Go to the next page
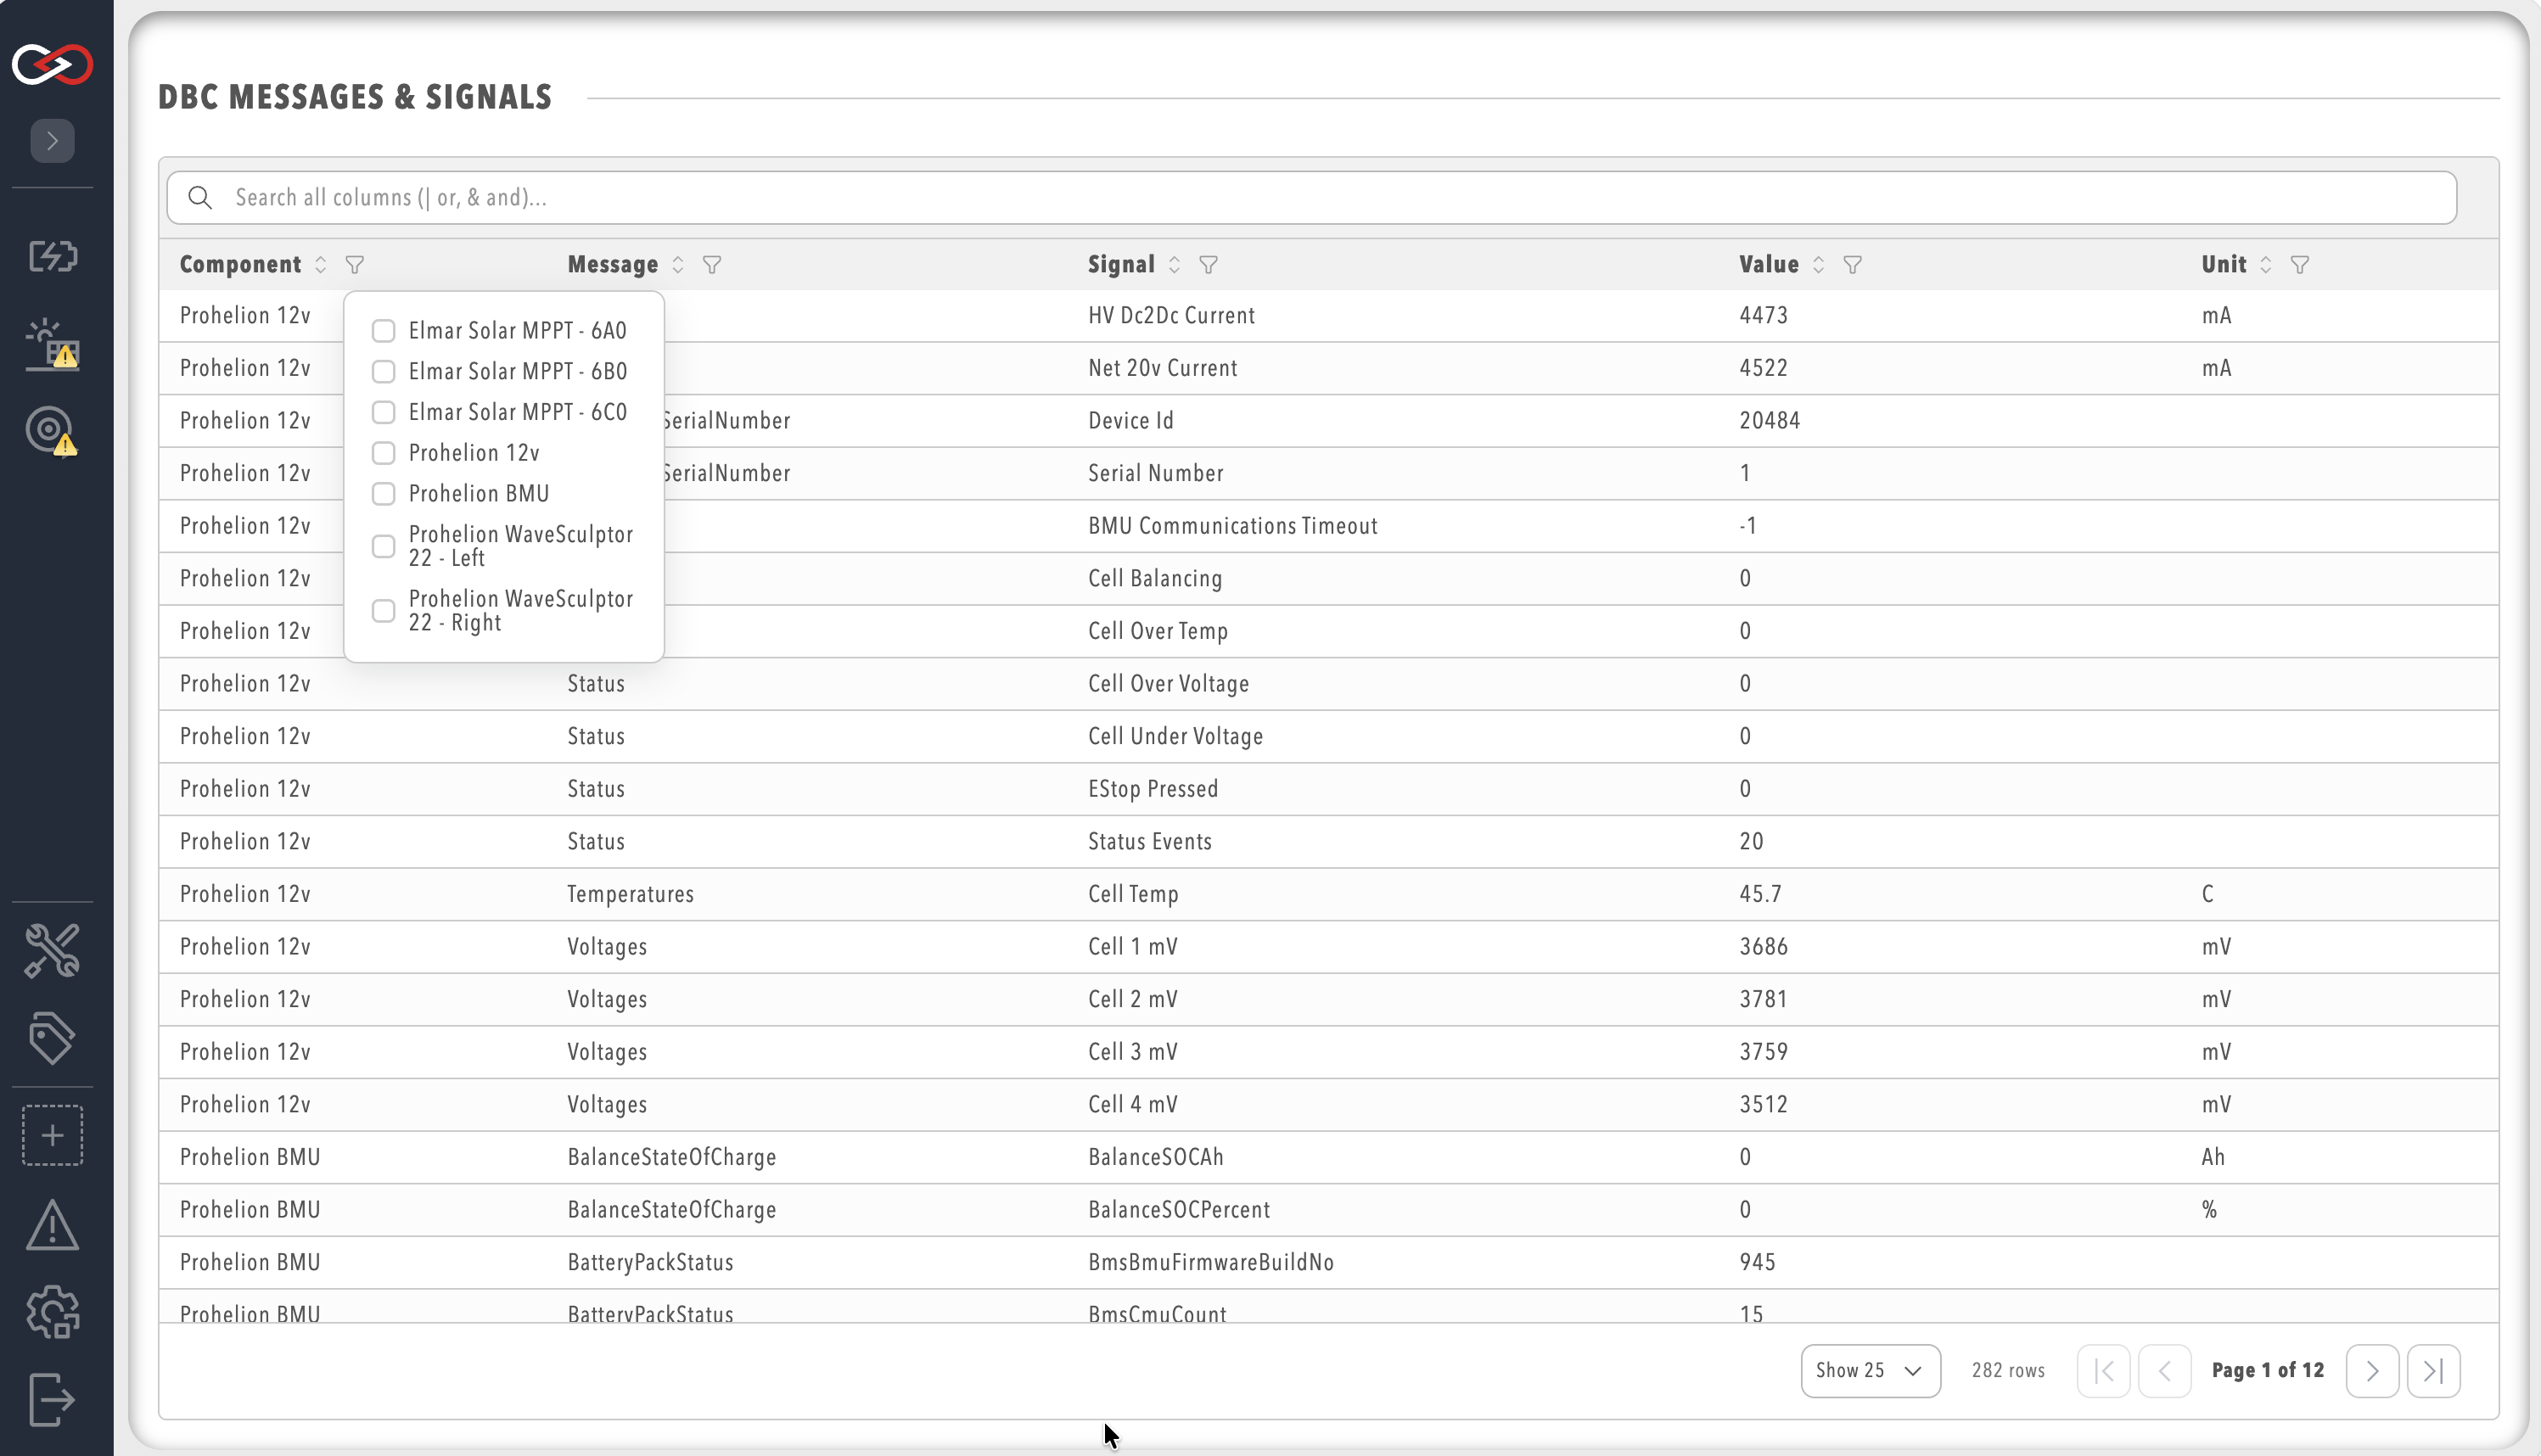The height and width of the screenshot is (1456, 2541). click(x=2372, y=1371)
